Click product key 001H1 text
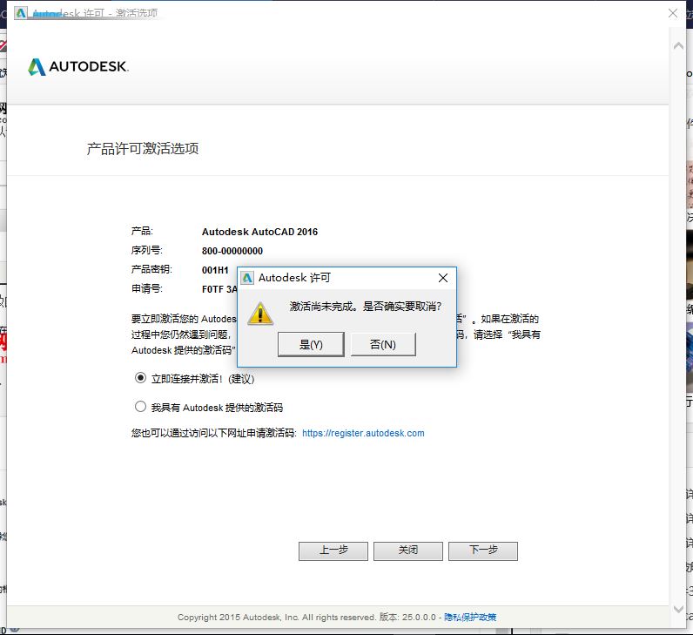 pyautogui.click(x=215, y=270)
